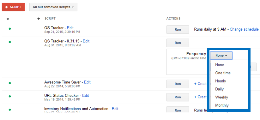Viewport: 260px width, 120px height.
Task: Click status dot for Awesome Time Saver
Action: [x=9, y=83]
